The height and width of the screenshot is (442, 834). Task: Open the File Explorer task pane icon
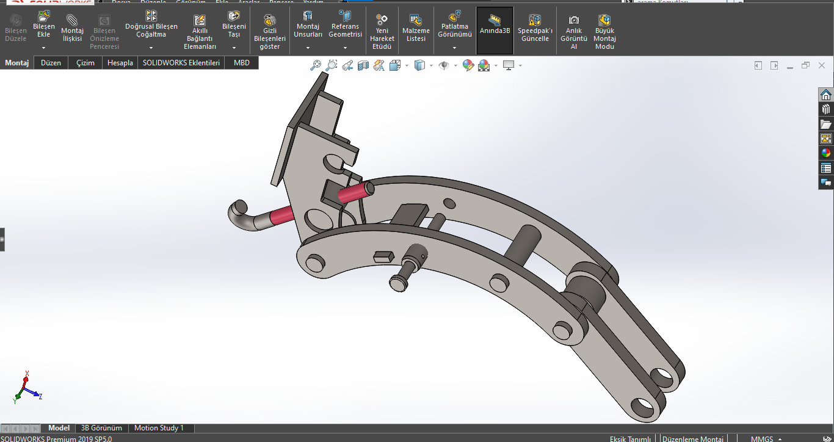coord(826,124)
